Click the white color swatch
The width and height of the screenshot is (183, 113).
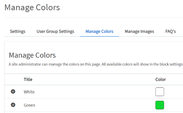(160, 92)
